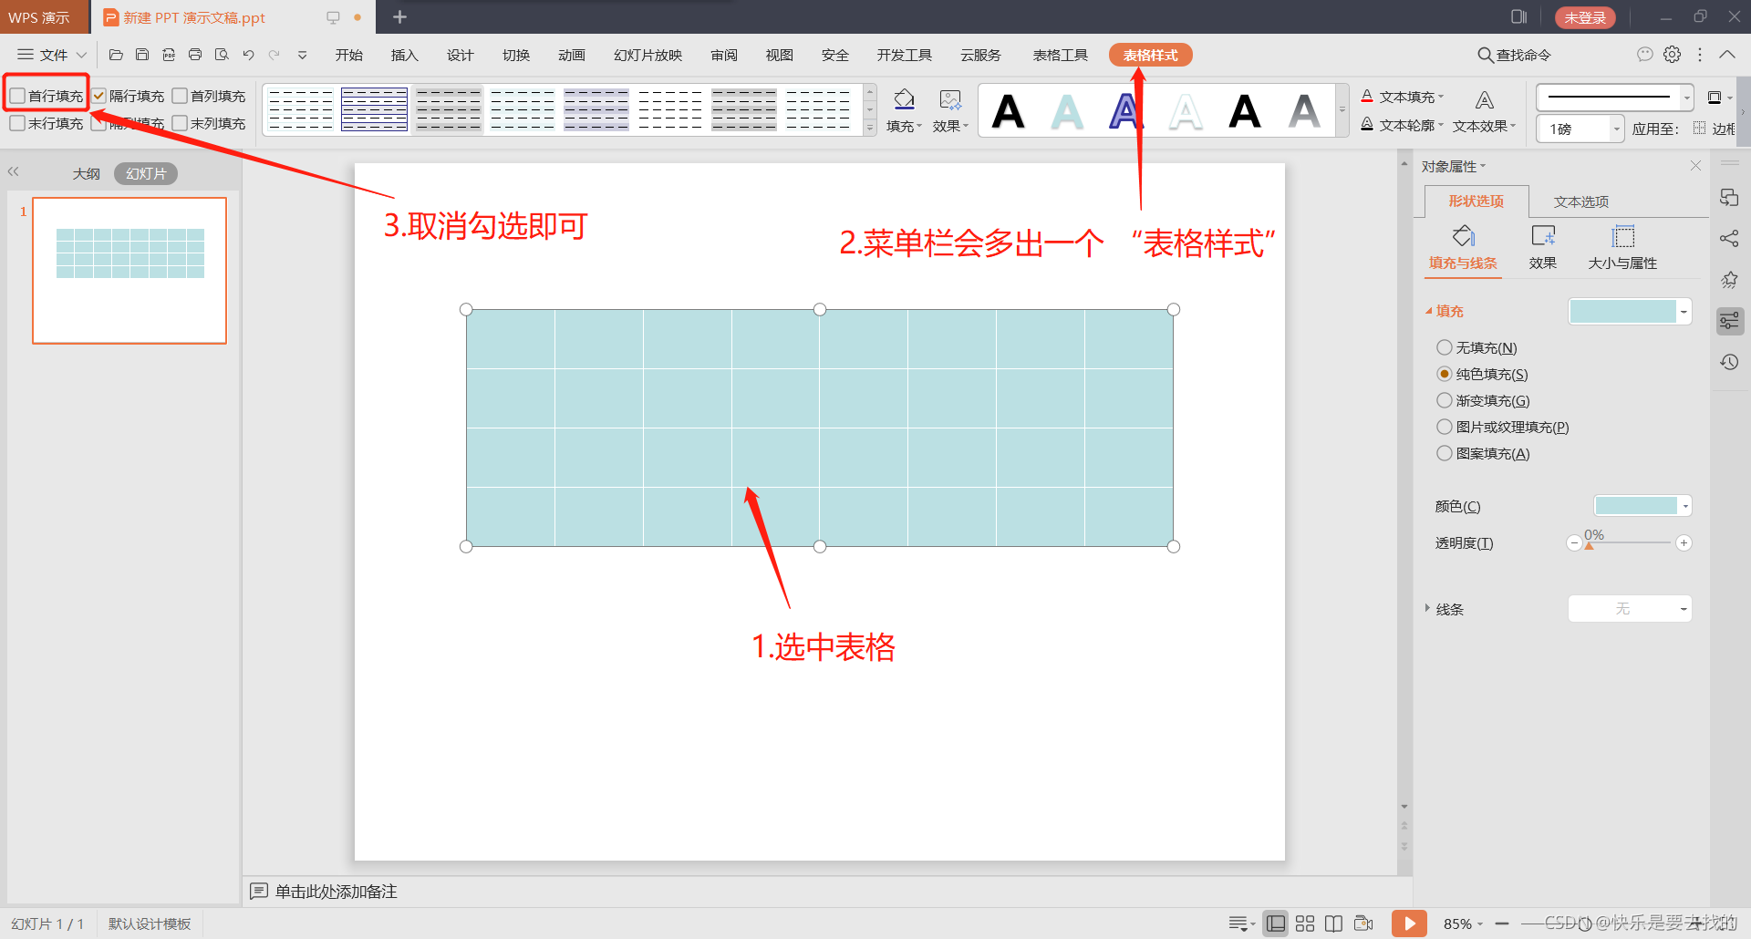This screenshot has height=939, width=1751.
Task: Open settings gear icon in menu bar
Action: click(1672, 55)
